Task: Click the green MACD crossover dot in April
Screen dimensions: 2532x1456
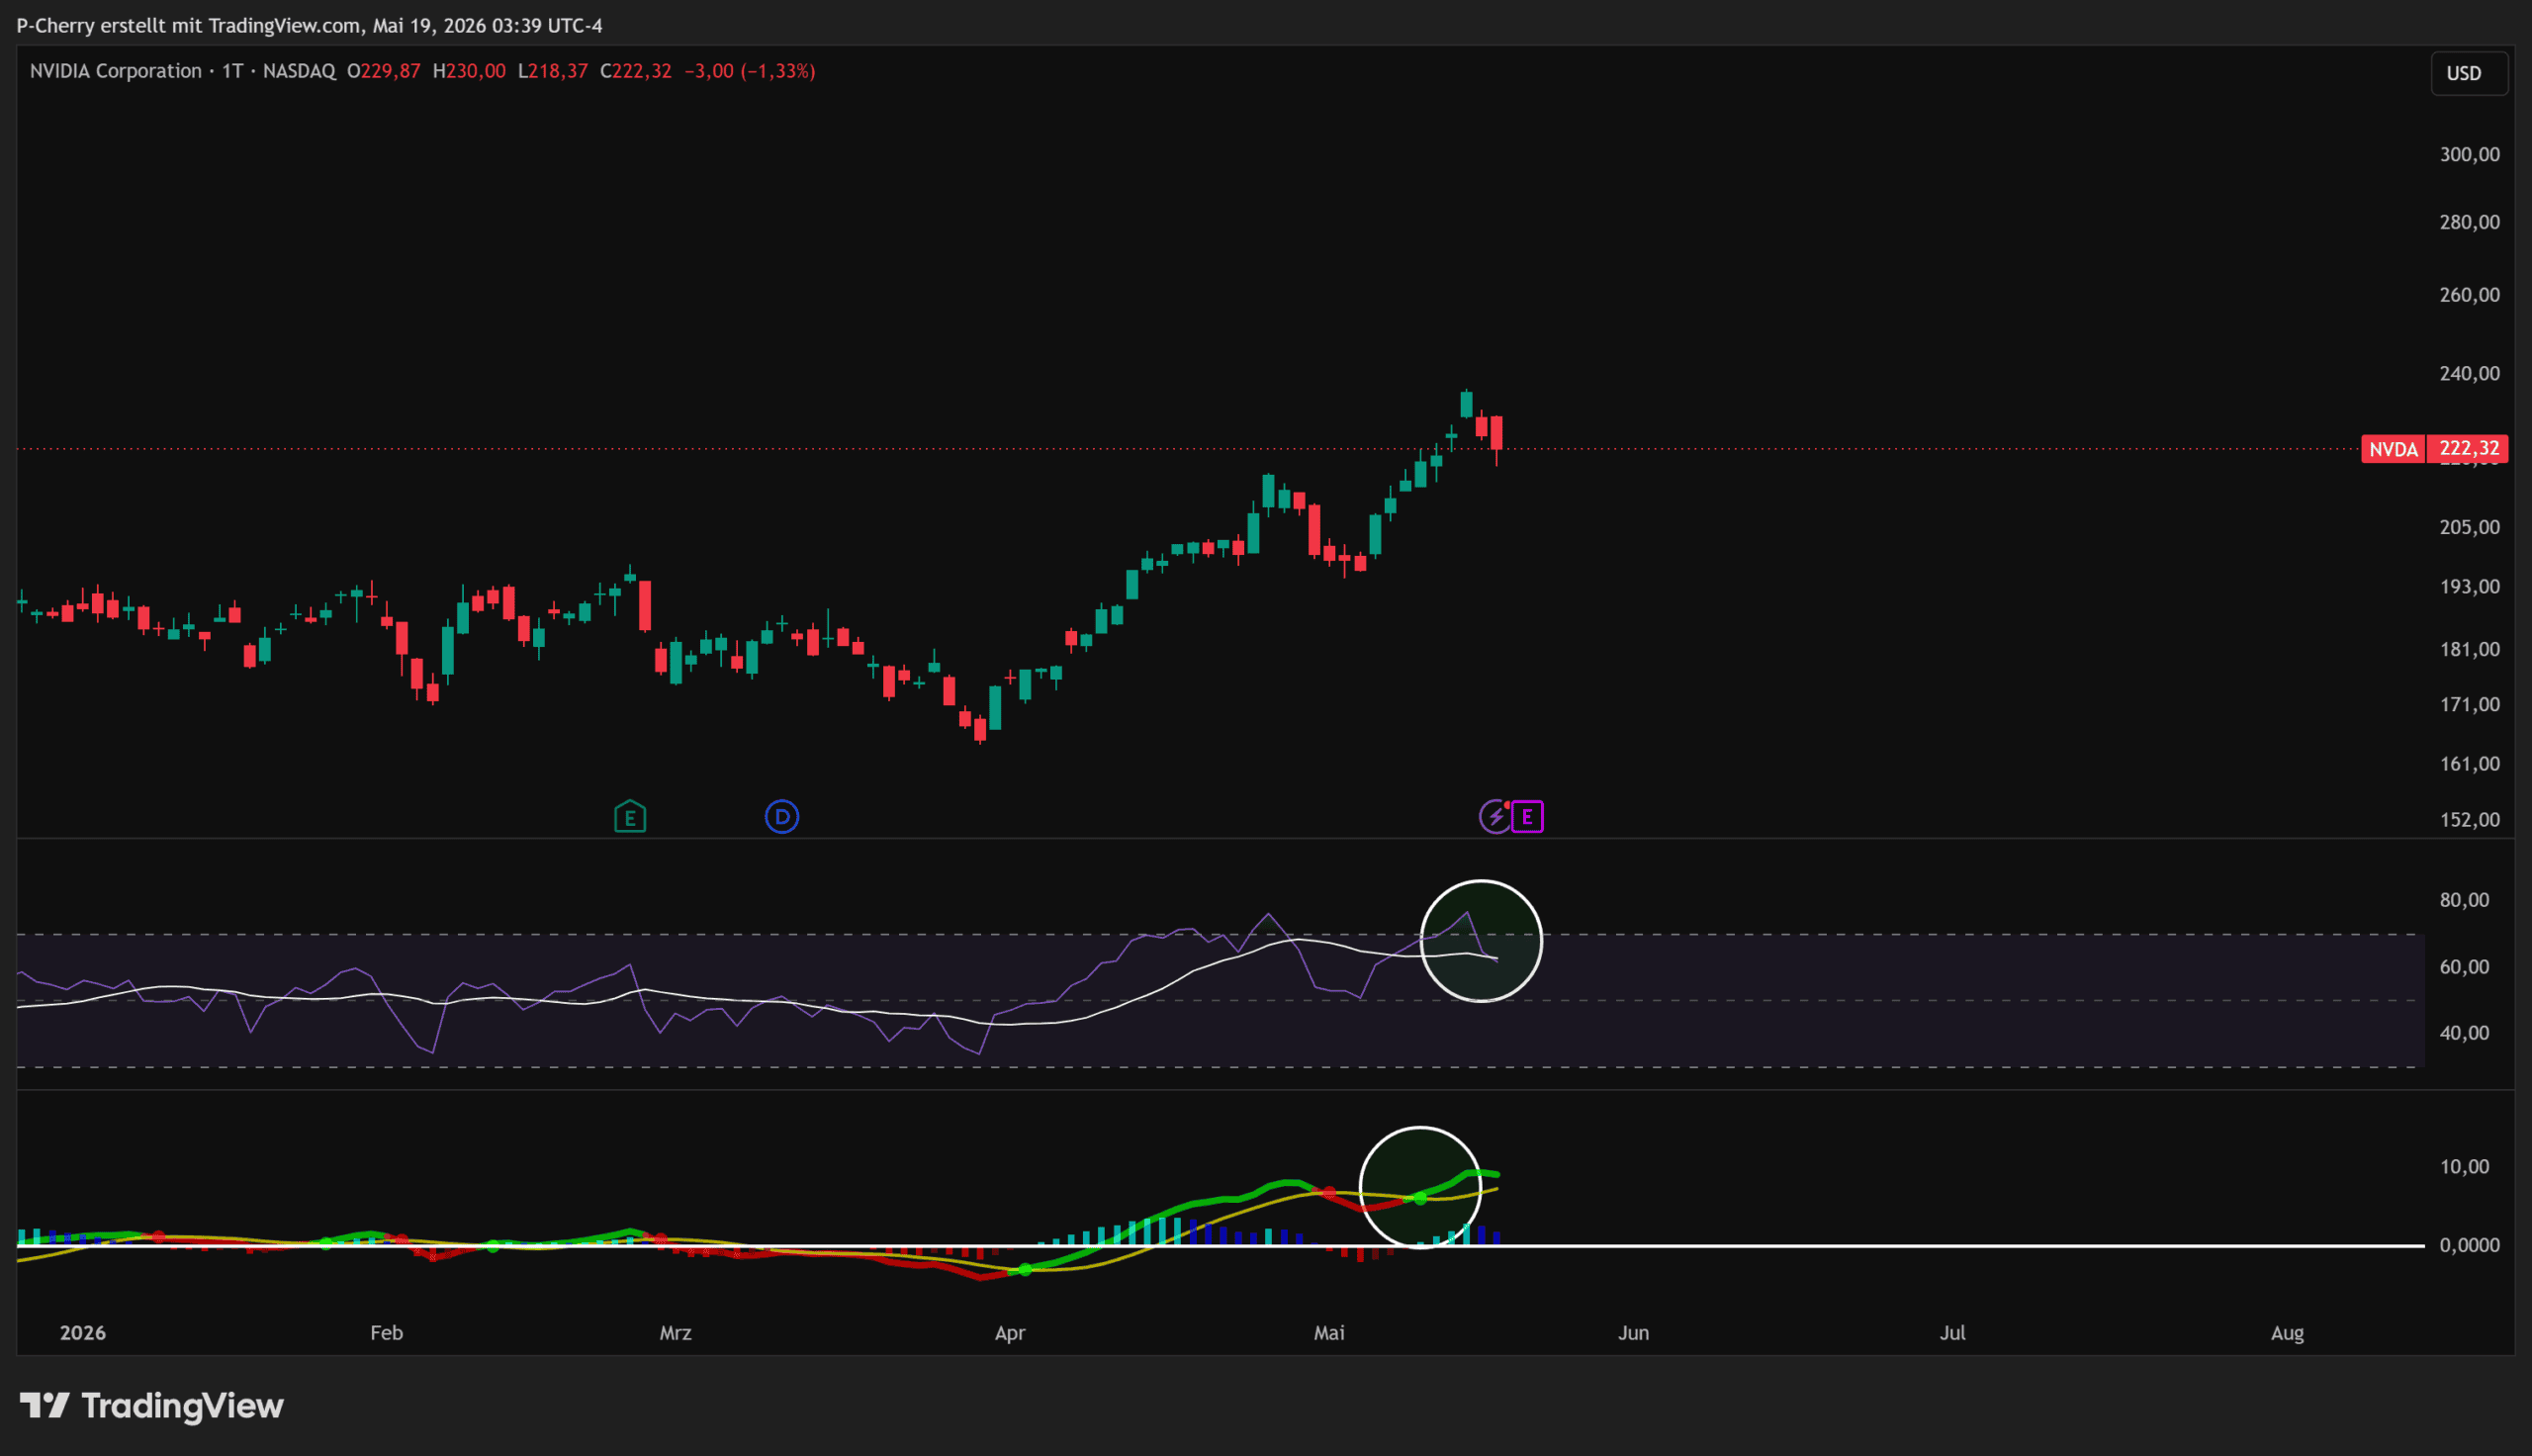Action: pyautogui.click(x=1025, y=1270)
